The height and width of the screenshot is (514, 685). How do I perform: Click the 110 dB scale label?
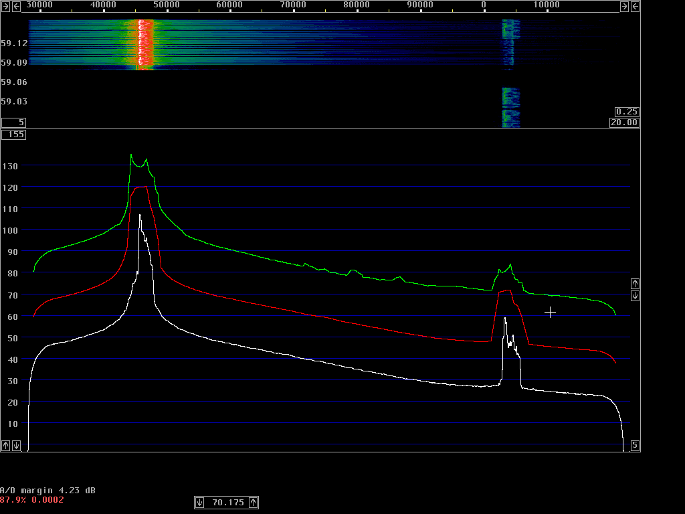click(10, 209)
